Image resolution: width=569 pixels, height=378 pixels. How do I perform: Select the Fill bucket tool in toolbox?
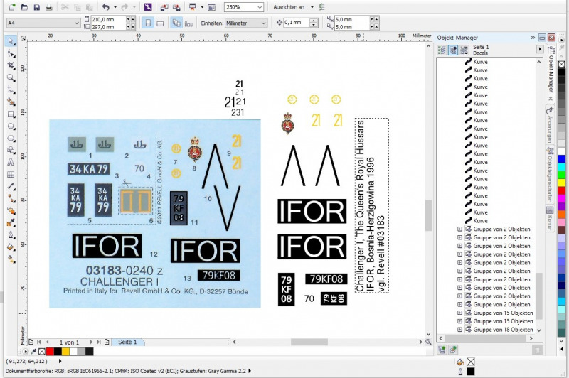[x=11, y=247]
